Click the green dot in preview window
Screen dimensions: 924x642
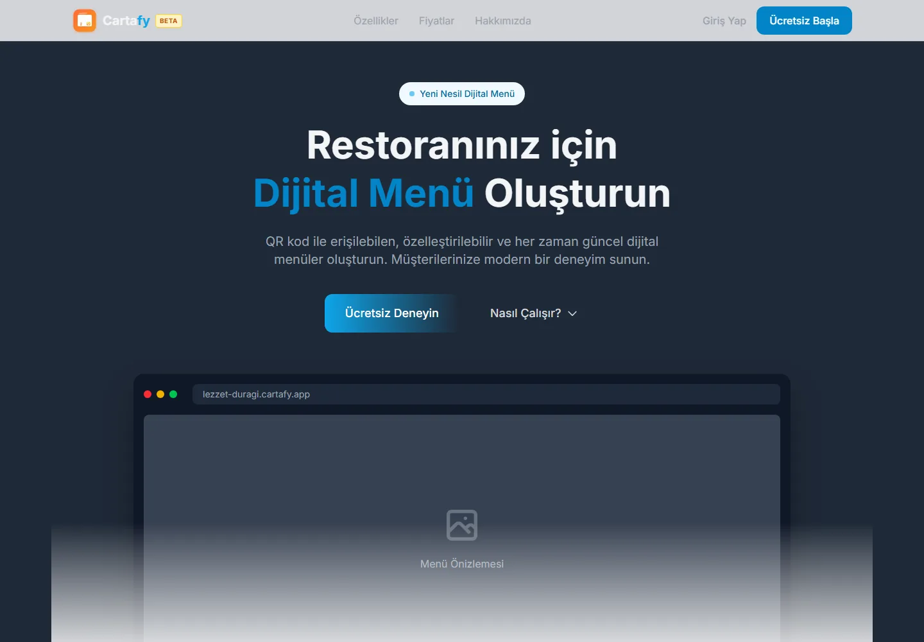(173, 394)
